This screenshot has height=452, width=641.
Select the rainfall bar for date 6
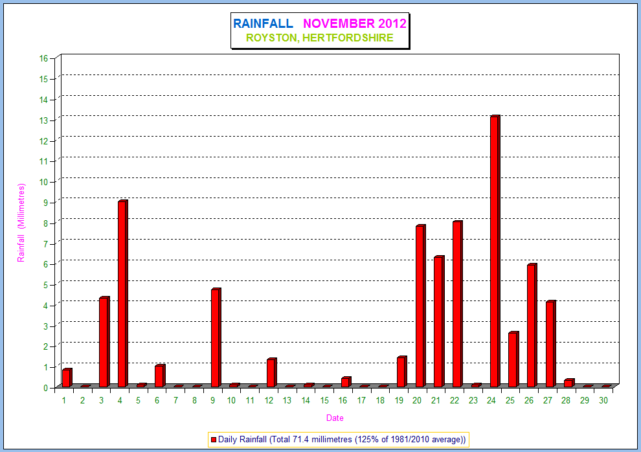click(x=160, y=376)
